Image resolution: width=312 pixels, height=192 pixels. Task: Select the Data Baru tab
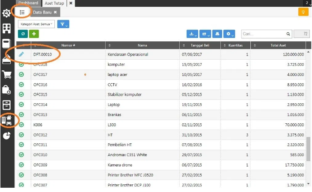tap(45, 12)
